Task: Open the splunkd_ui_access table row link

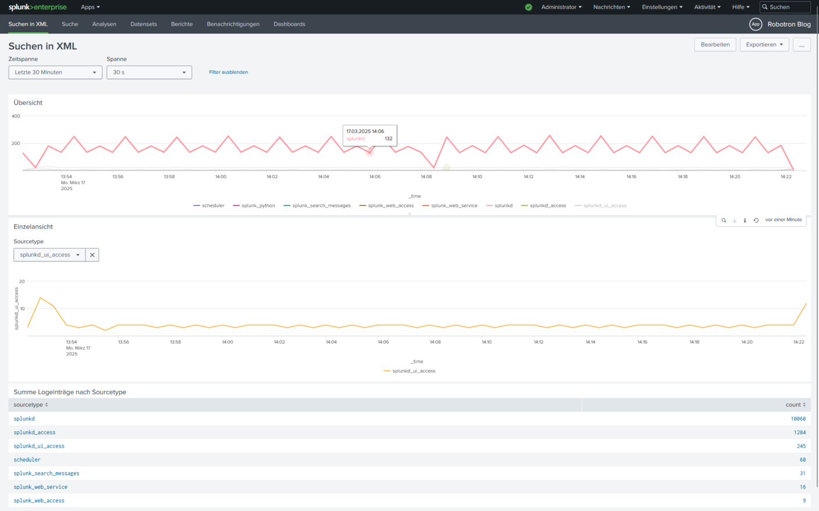Action: (x=39, y=446)
